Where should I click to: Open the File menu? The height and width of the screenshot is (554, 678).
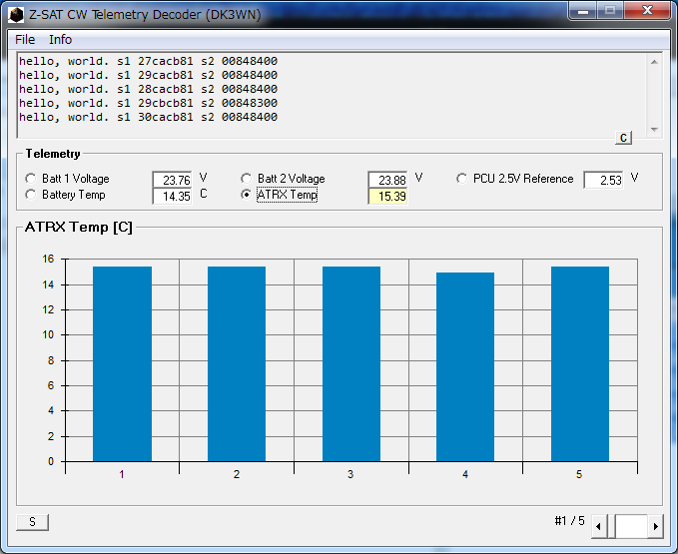[x=25, y=40]
